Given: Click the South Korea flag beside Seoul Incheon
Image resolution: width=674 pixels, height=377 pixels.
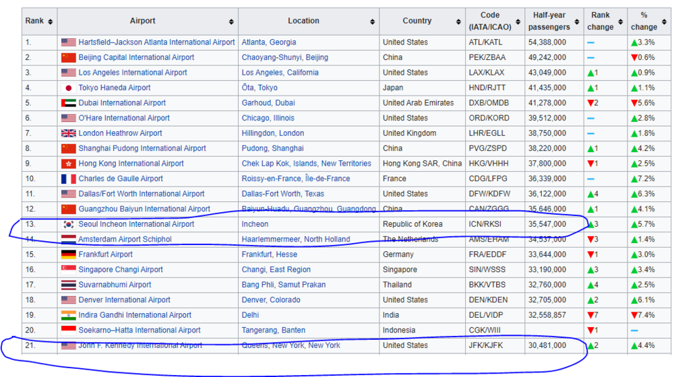Looking at the screenshot, I should [x=68, y=224].
